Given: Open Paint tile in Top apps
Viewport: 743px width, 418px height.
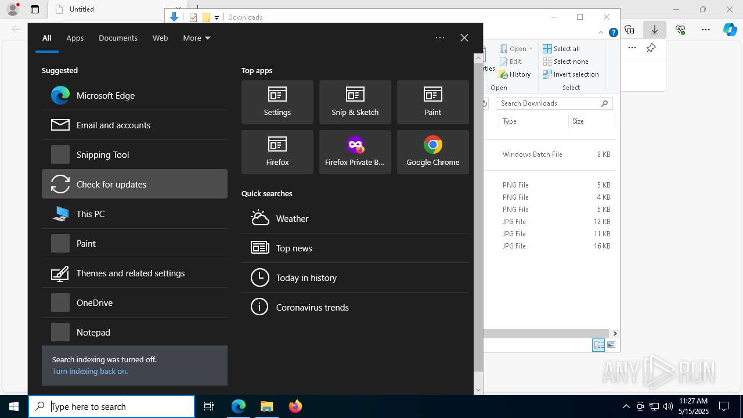Looking at the screenshot, I should coord(433,102).
